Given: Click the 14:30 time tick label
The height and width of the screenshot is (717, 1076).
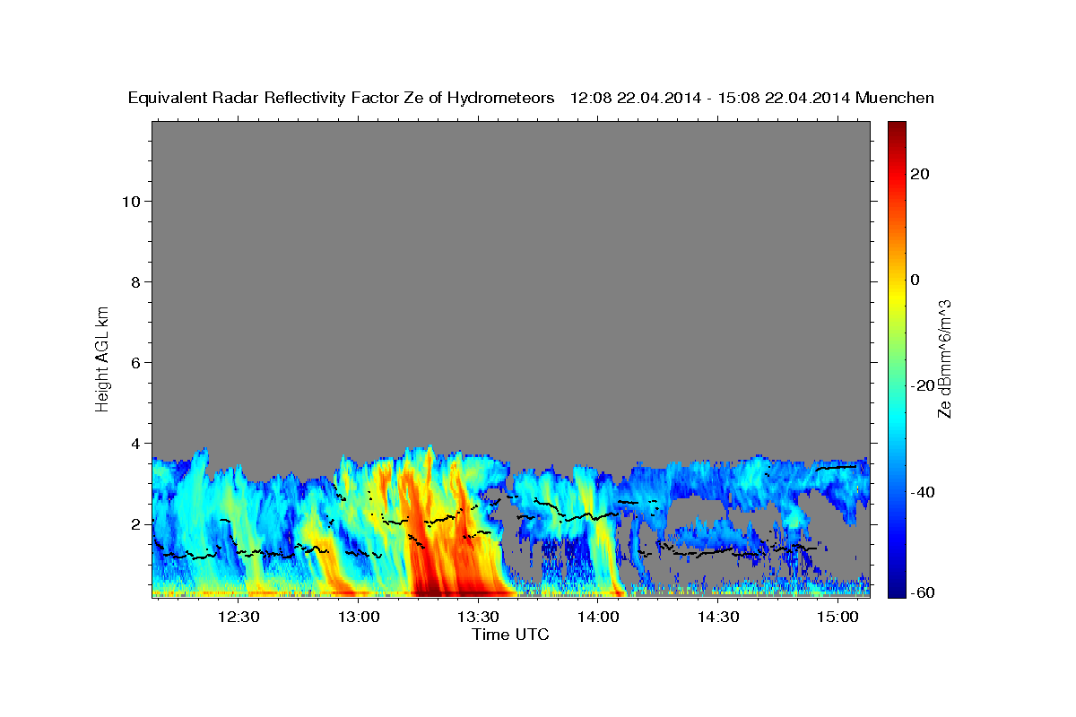Looking at the screenshot, I should 718,617.
